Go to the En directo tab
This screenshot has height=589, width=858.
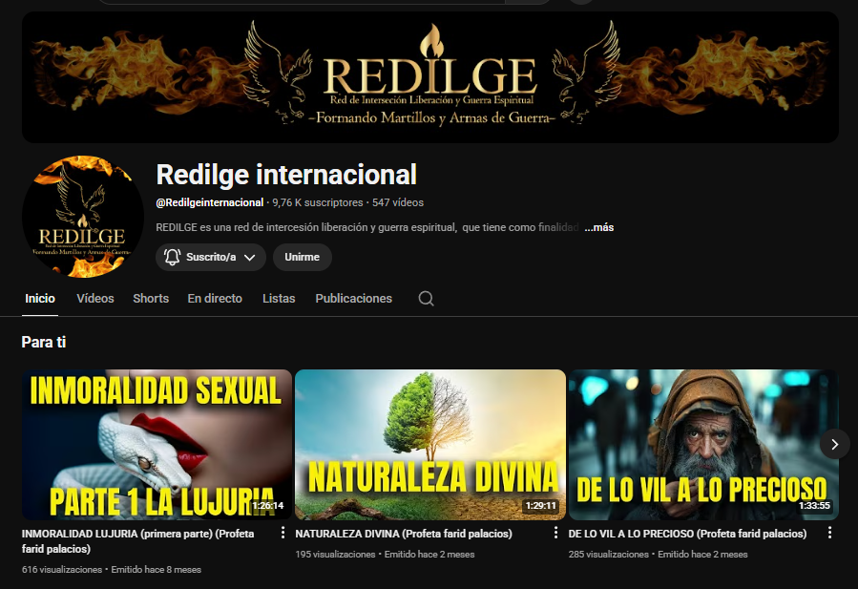[x=215, y=299]
